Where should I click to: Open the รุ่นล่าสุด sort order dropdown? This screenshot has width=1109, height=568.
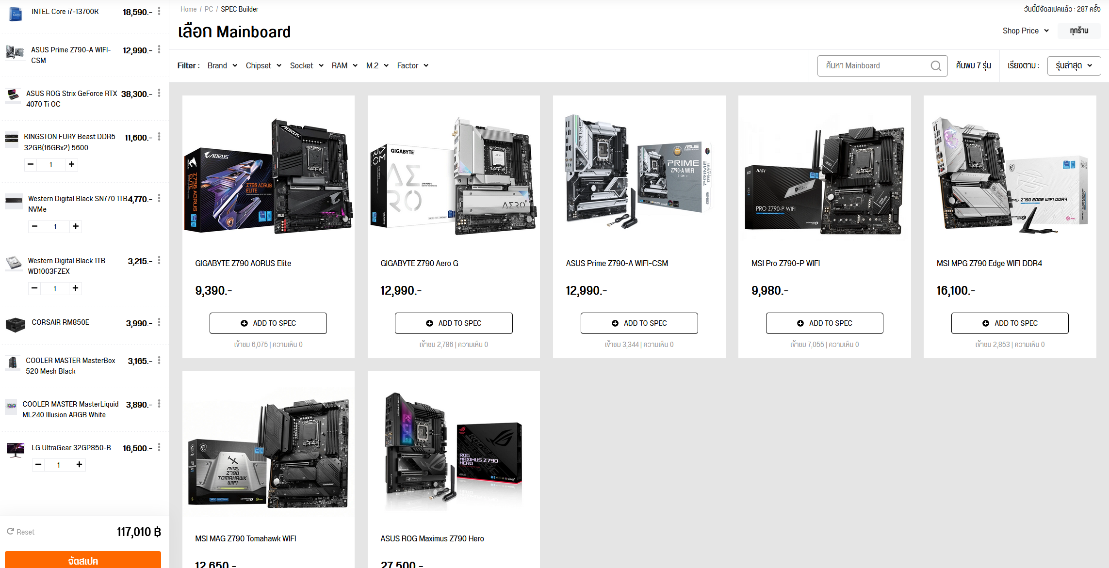tap(1074, 65)
